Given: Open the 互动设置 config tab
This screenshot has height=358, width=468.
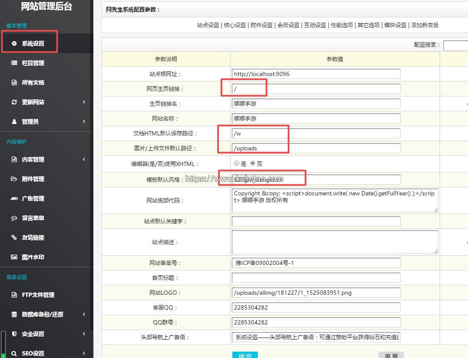Looking at the screenshot, I should point(315,25).
